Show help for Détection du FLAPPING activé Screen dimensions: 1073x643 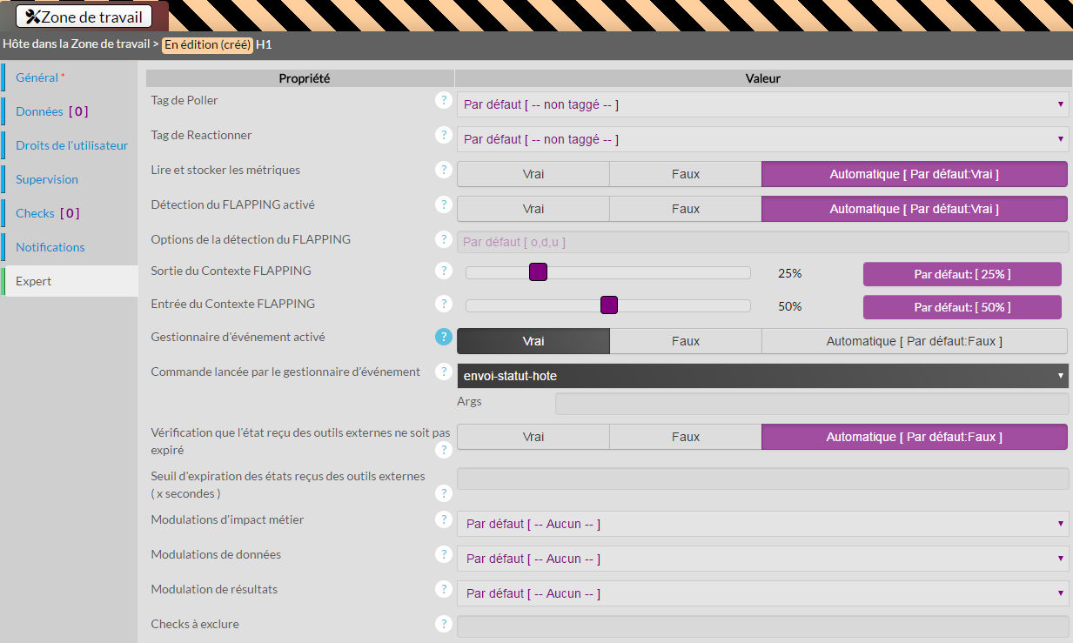pos(444,205)
